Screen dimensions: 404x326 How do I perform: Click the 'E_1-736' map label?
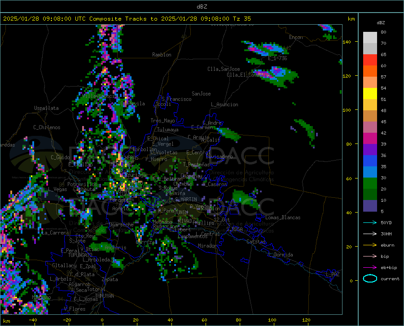pyautogui.click(x=277, y=58)
